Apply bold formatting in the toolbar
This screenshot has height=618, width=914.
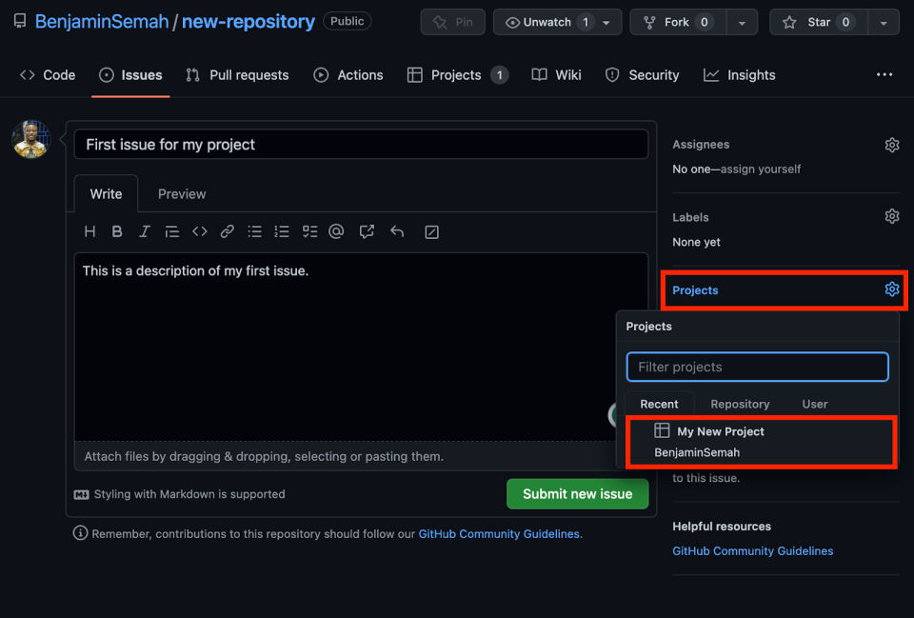[117, 231]
